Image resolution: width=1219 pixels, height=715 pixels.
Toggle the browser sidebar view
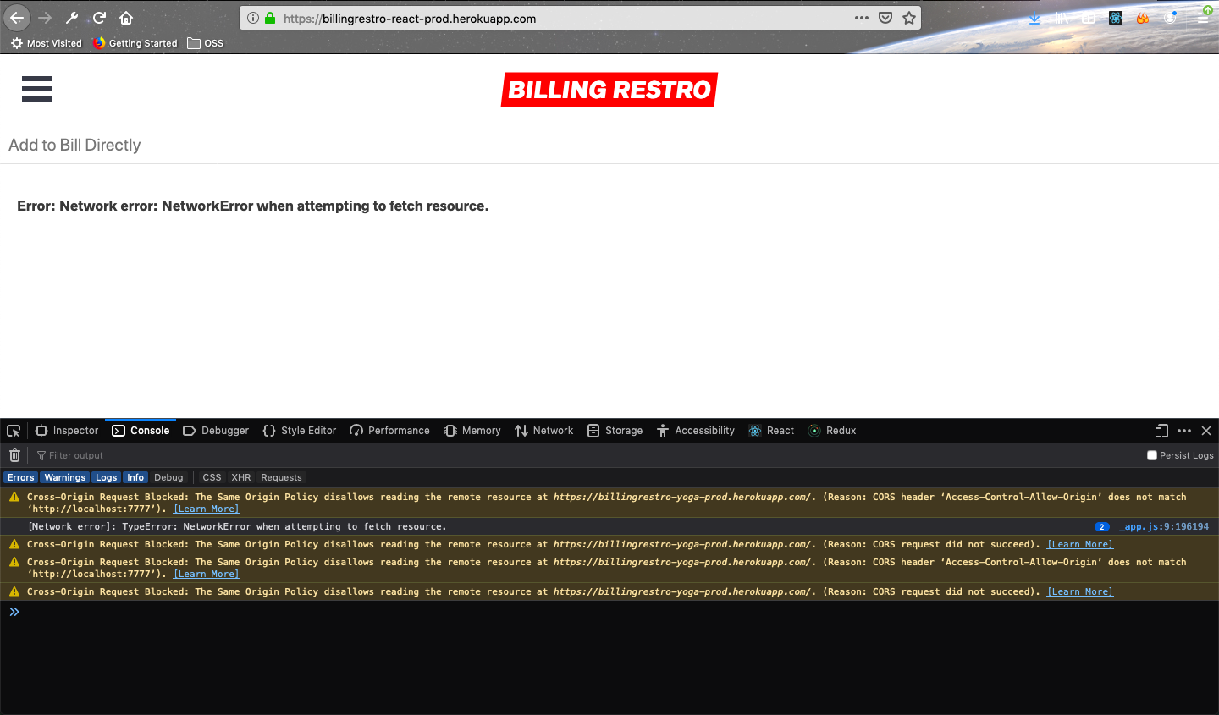[1089, 18]
